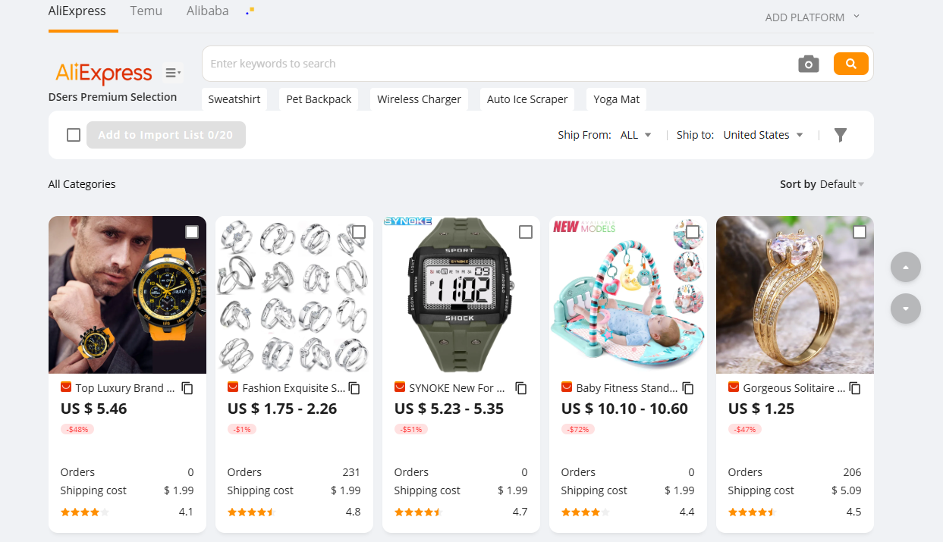Expand the Ship to United States dropdown
943x542 pixels.
[x=762, y=135]
